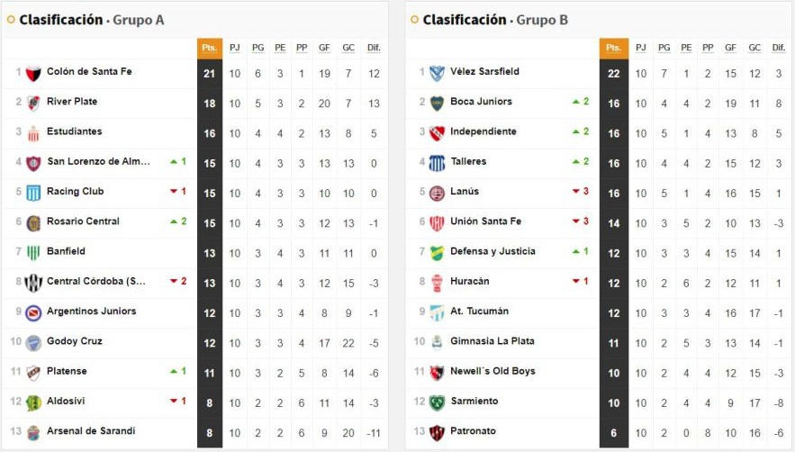This screenshot has height=452, width=795.
Task: Click the Dif. header in Grupo B
Action: [778, 48]
